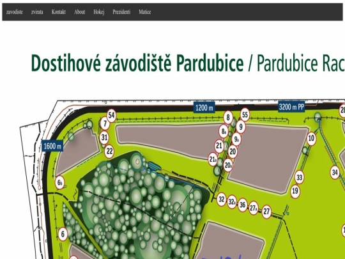Click obstacle marker 55
Image resolution: width=345 pixels, height=259 pixels.
click(x=245, y=114)
